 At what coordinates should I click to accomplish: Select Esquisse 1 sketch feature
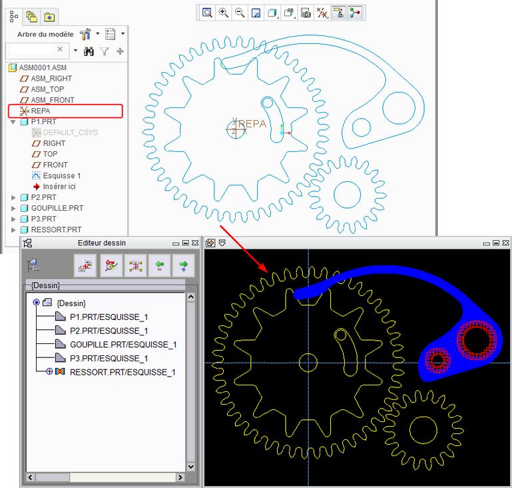[x=62, y=175]
